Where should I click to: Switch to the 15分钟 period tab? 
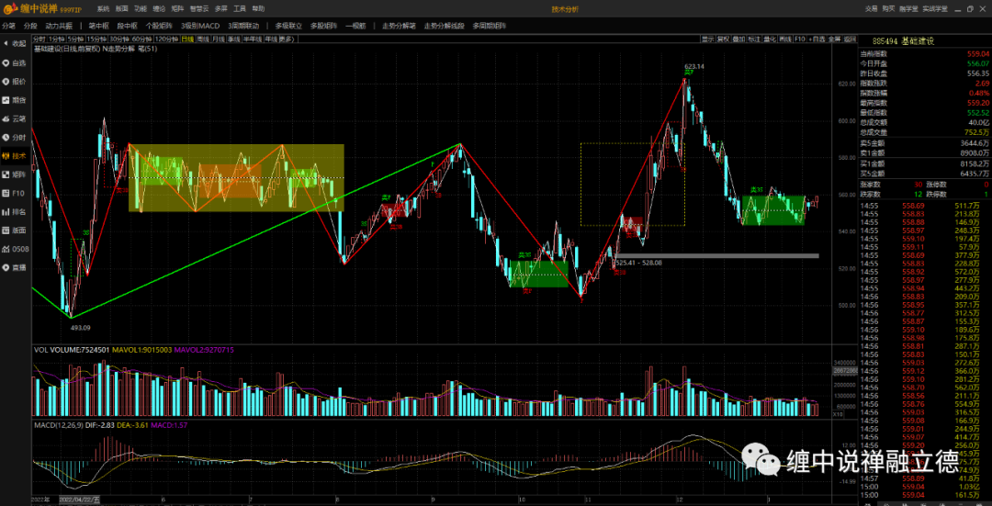(x=96, y=39)
